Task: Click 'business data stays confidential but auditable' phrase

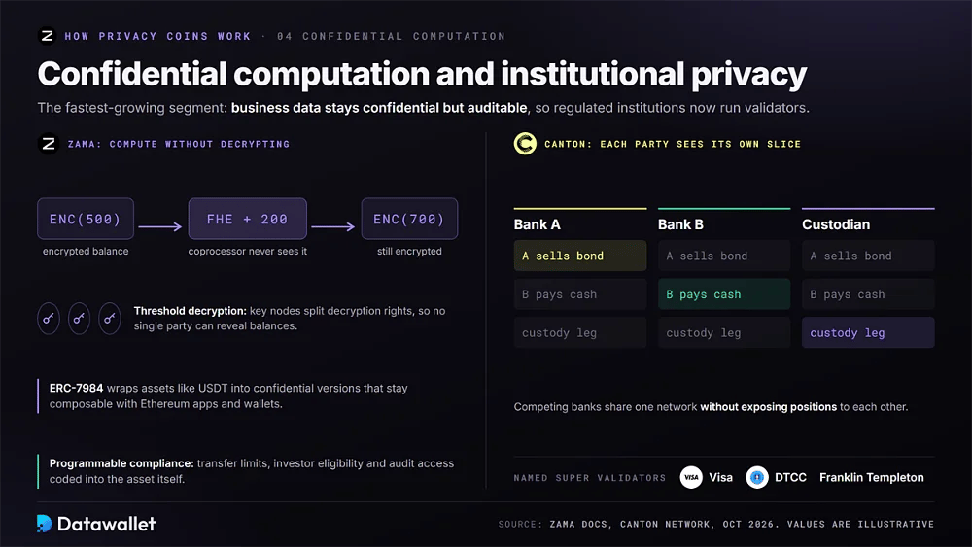Action: 379,108
